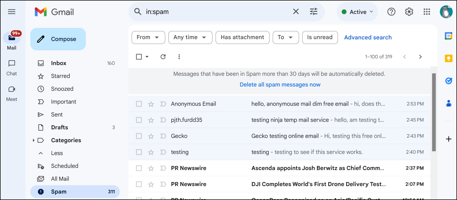Open the Google apps grid
The height and width of the screenshot is (200, 457).
[427, 12]
